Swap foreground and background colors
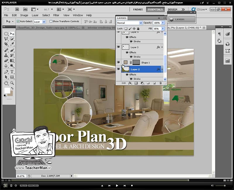The width and height of the screenshot is (234, 190). (12, 88)
